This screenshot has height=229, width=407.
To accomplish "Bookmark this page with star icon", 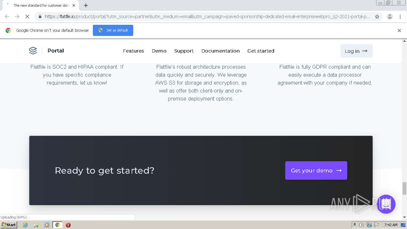I will pos(377,17).
